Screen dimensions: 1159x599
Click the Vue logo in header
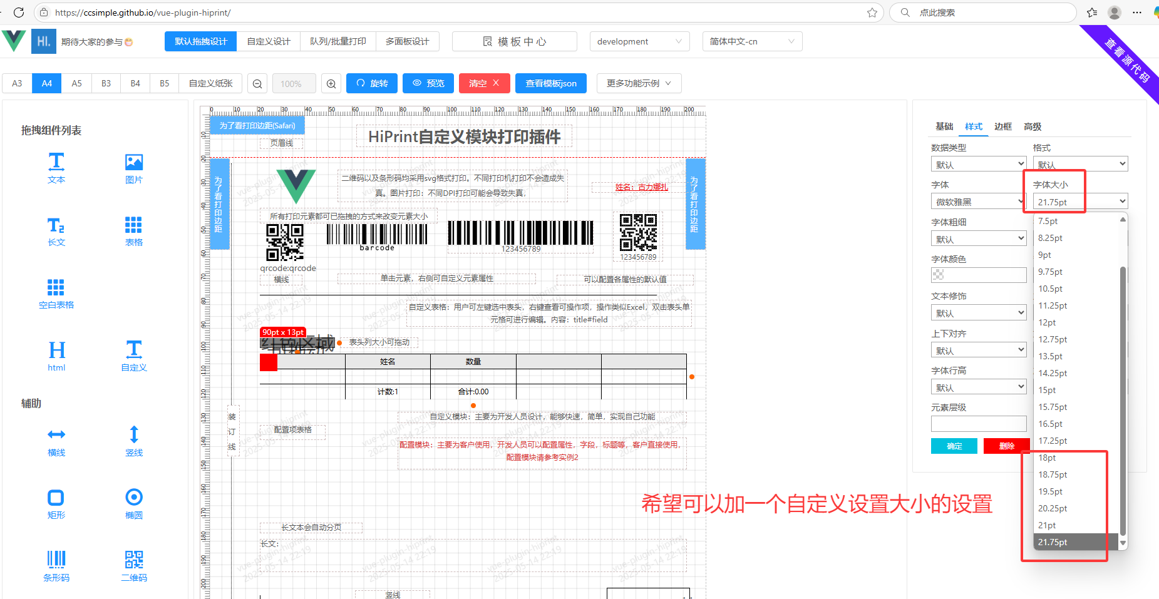14,41
